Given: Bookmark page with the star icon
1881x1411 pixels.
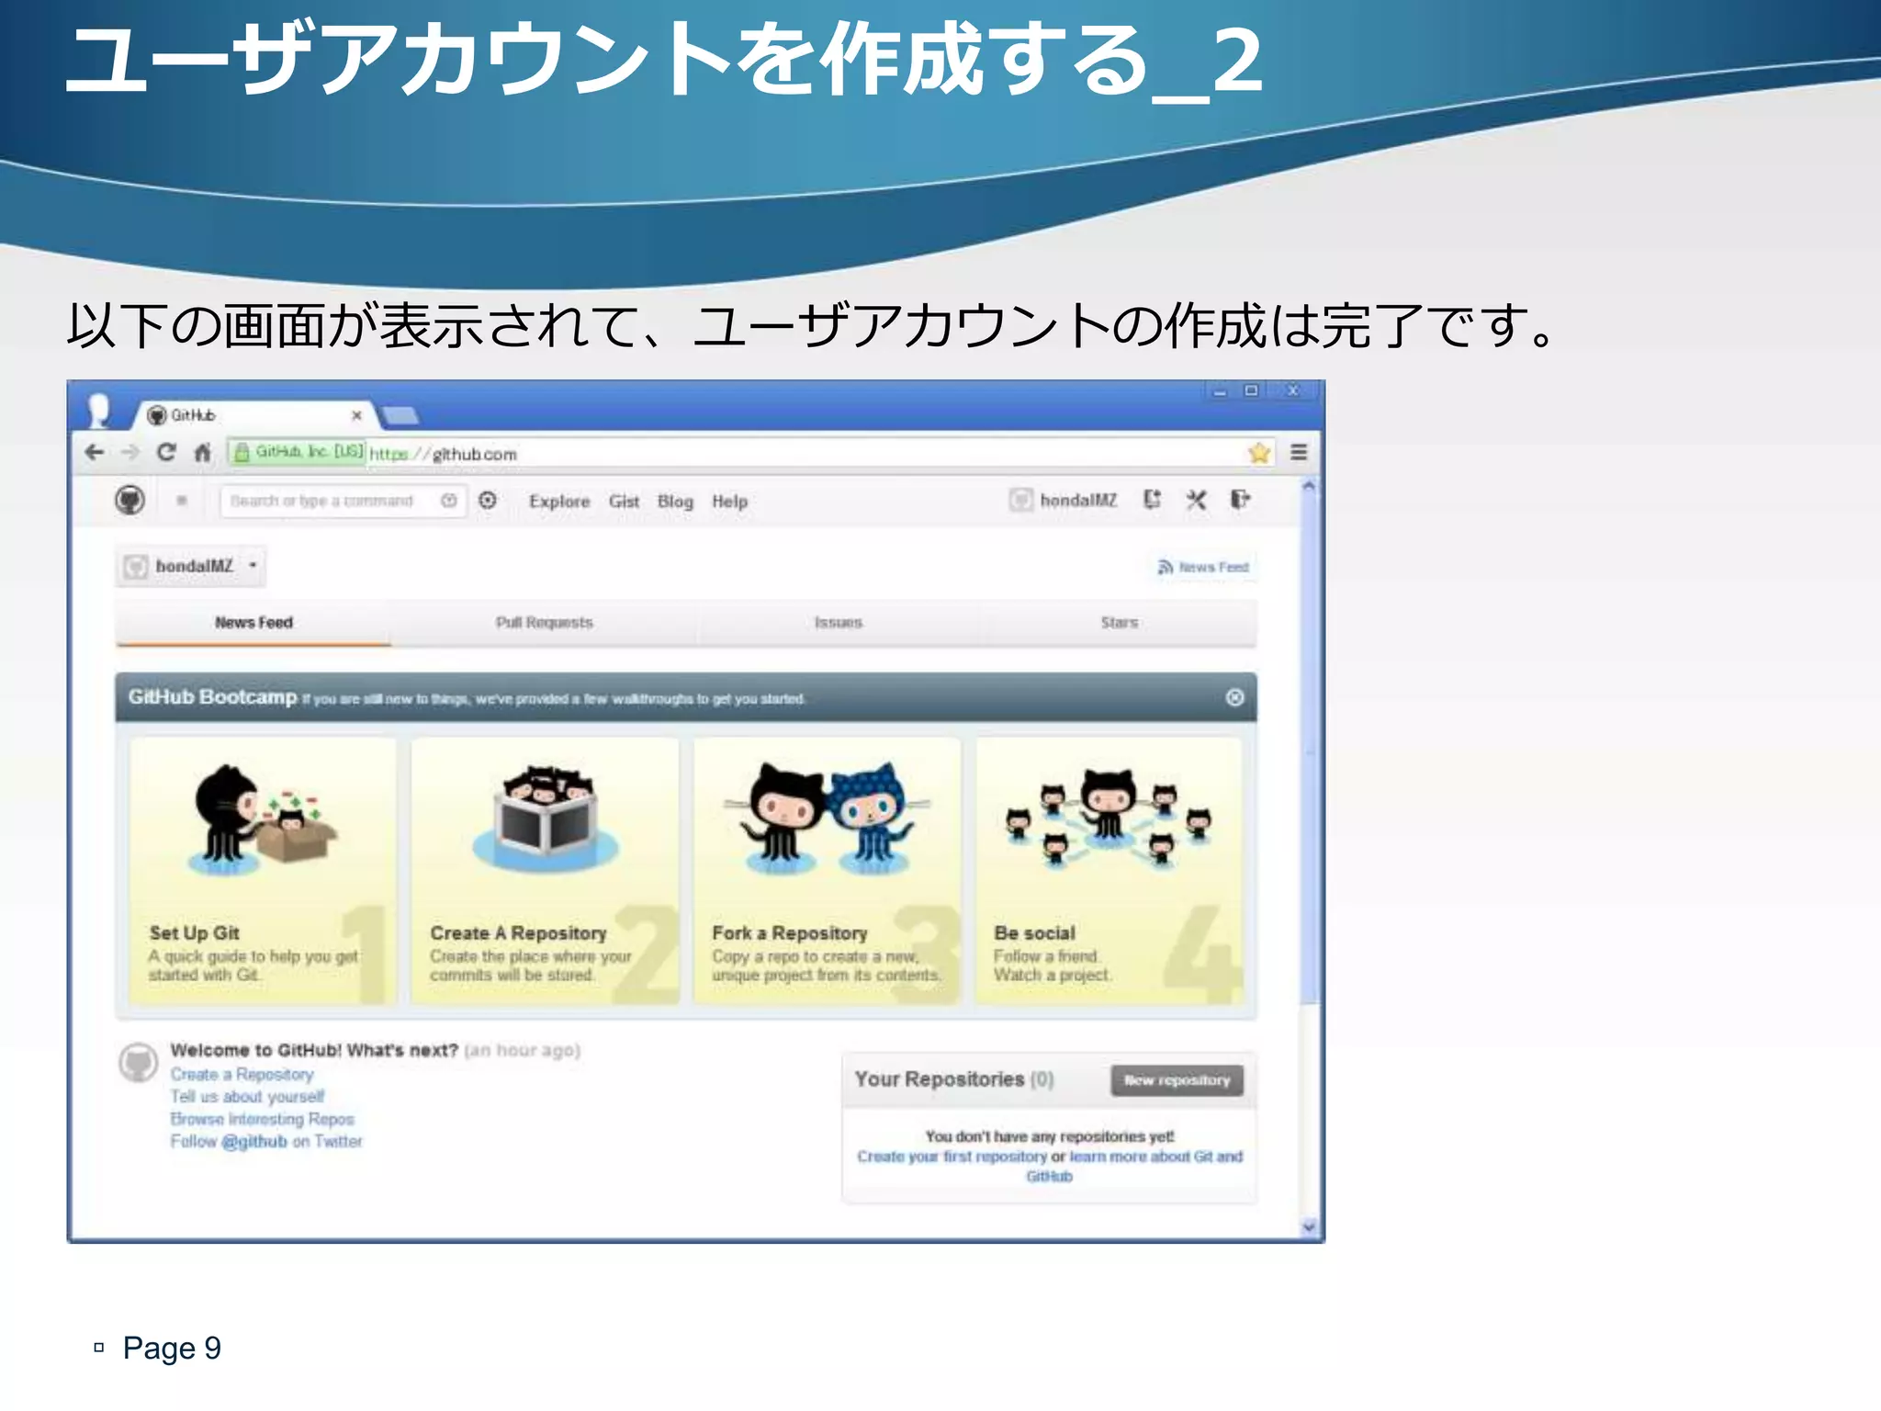Looking at the screenshot, I should pyautogui.click(x=1259, y=452).
